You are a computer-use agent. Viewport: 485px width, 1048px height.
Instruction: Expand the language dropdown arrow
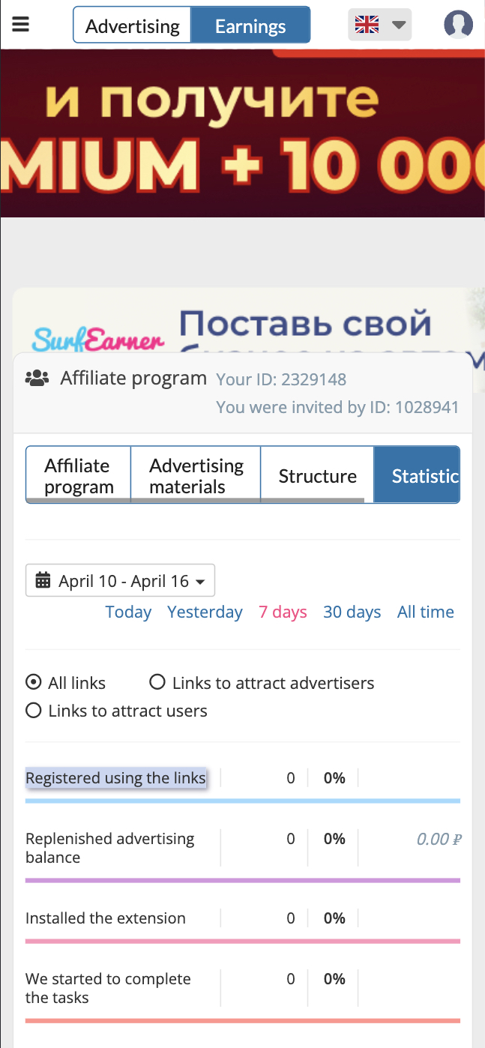tap(399, 25)
